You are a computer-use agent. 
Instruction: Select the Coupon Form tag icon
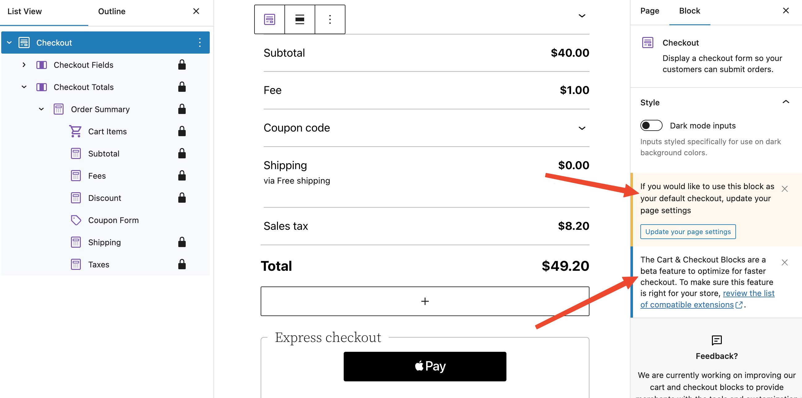76,220
